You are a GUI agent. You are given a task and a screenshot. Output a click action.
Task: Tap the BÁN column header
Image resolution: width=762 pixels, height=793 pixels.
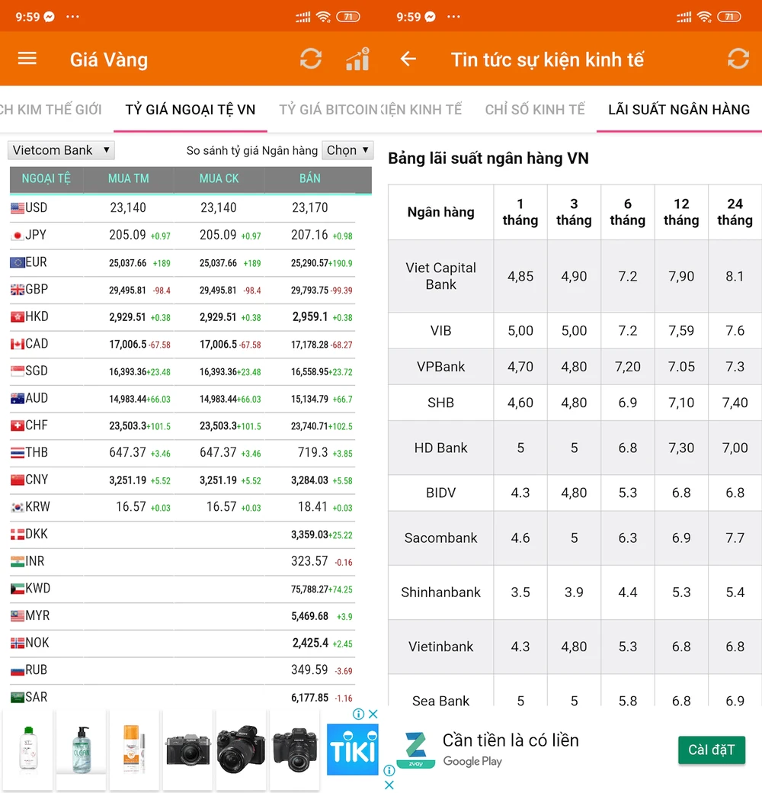[310, 178]
